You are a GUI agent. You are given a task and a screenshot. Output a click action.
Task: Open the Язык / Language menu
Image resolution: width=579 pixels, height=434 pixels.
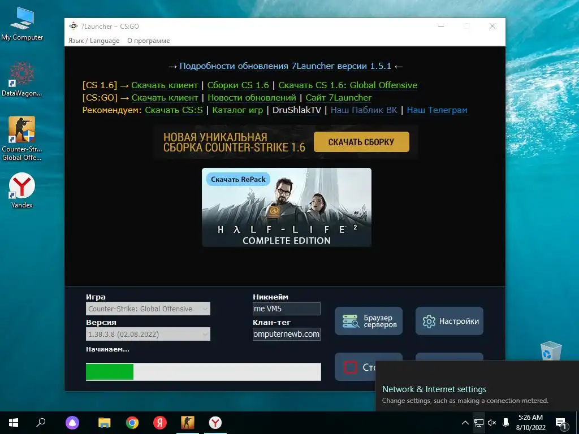[x=94, y=41]
